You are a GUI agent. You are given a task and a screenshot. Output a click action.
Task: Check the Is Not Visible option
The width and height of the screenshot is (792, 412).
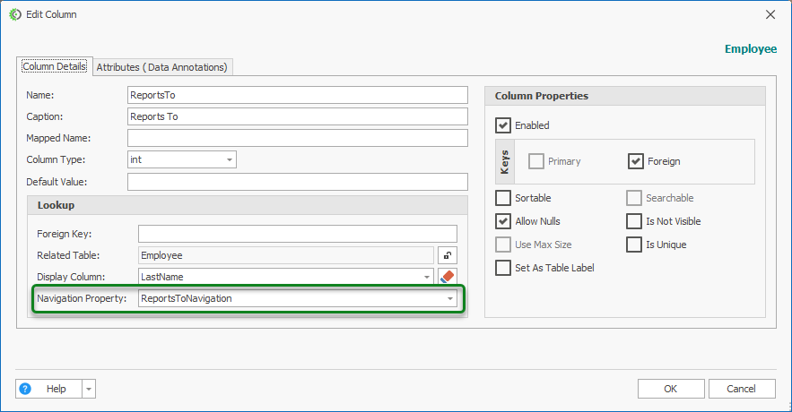[x=634, y=221]
